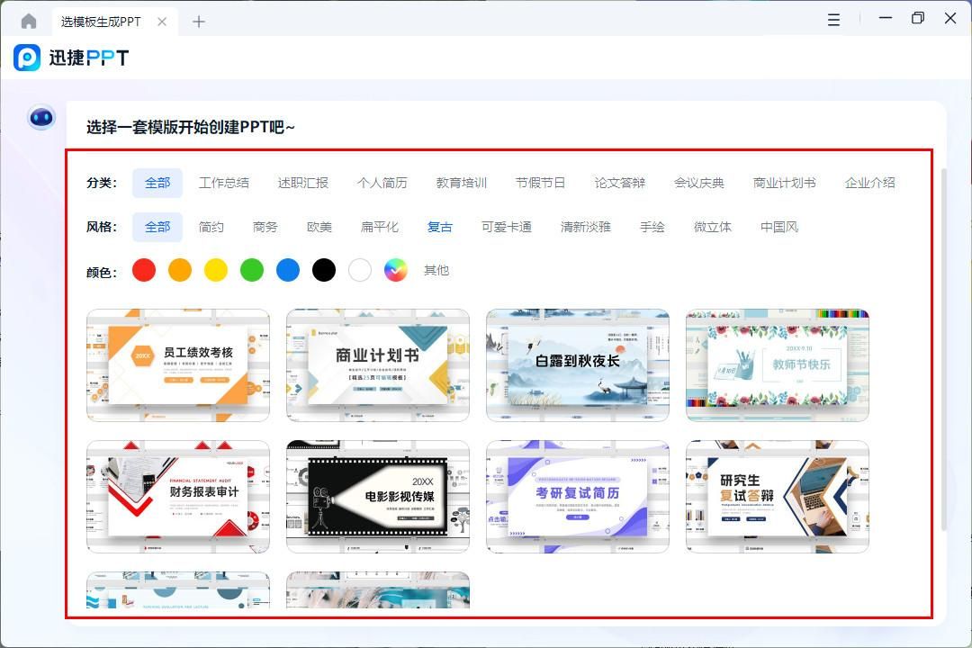Select the multicolor rainbow swatch

coord(395,270)
